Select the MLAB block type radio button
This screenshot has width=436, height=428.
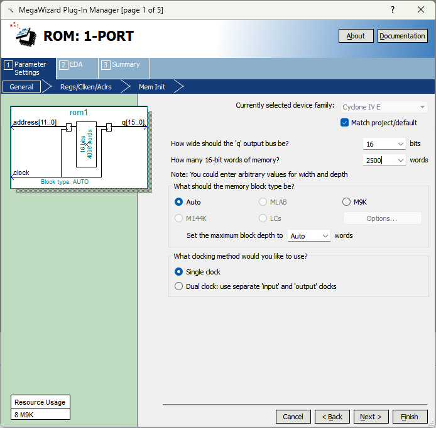coord(263,202)
